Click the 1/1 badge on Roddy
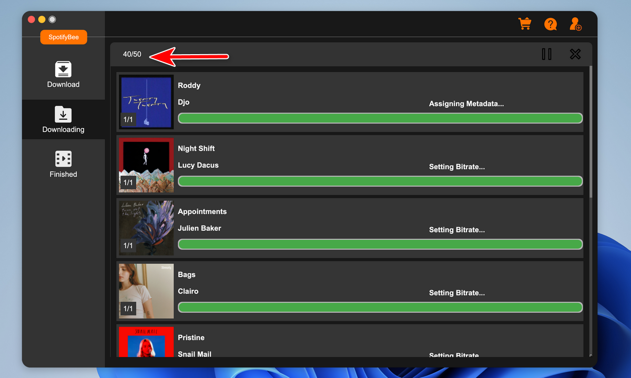631x378 pixels. click(x=128, y=119)
